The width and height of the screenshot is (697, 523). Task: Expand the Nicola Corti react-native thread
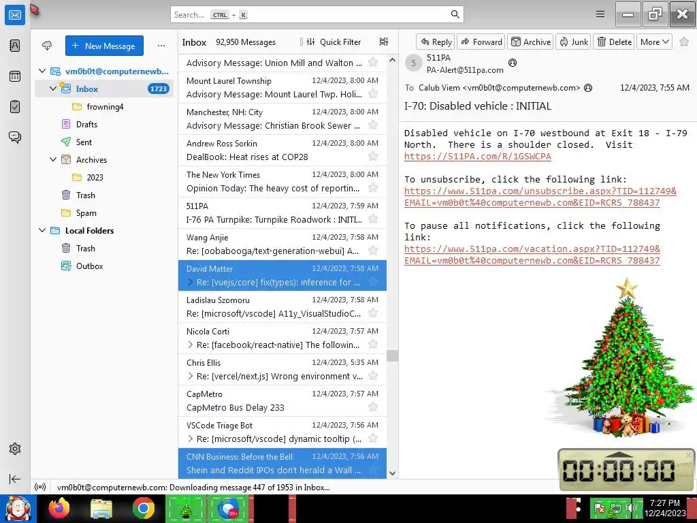[x=191, y=345]
